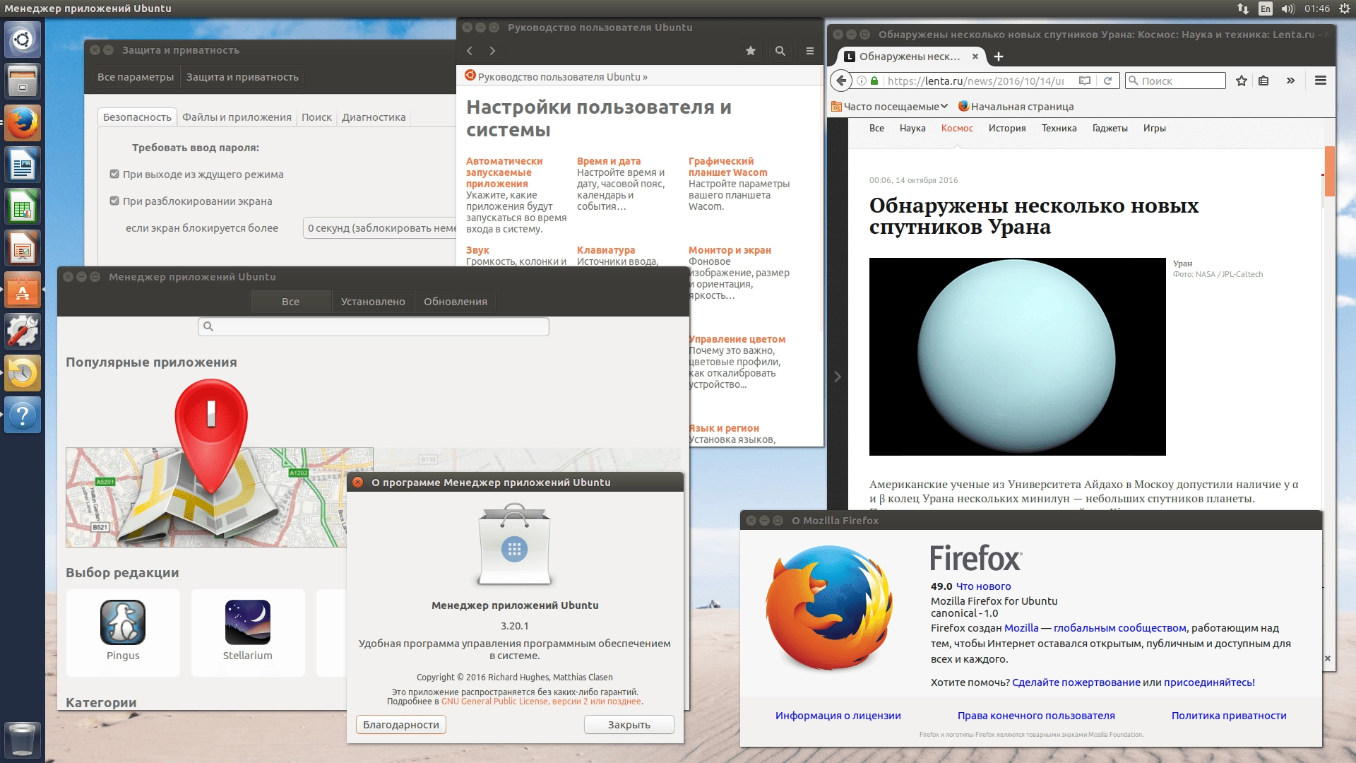Show site info icon in URL bar
This screenshot has height=763, width=1356.
(x=862, y=81)
